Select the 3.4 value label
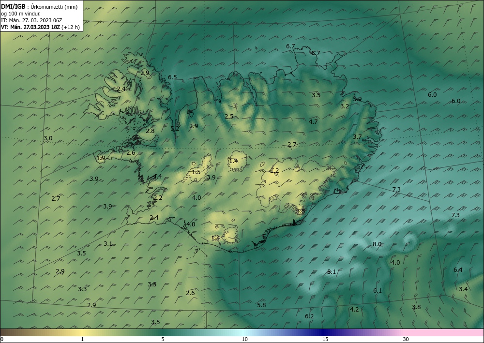 (x=463, y=289)
